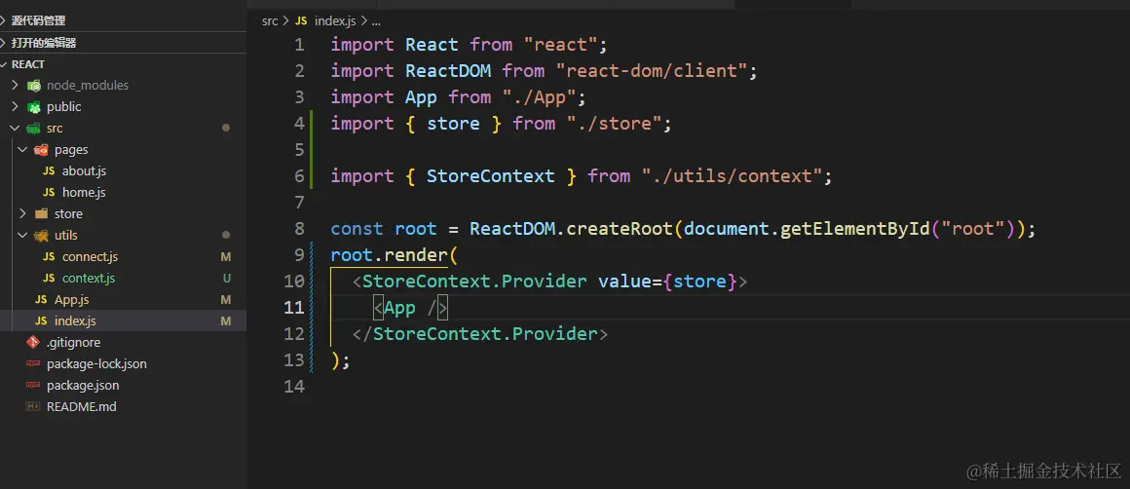Viewport: 1130px width, 489px height.
Task: Expand the node_modules folder chevron
Action: [x=16, y=85]
